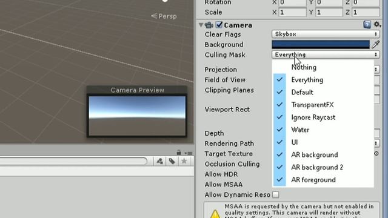This screenshot has height=218, width=388.
Task: Select Nothing in the culling mask list
Action: [323, 67]
